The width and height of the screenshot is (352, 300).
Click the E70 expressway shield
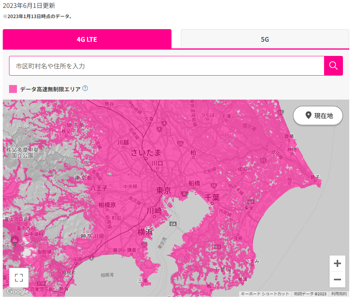click(42, 283)
